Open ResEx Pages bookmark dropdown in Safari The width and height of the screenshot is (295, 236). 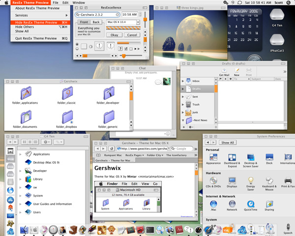135,155
